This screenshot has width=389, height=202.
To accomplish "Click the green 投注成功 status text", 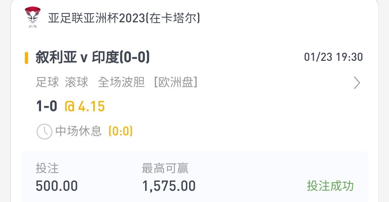I will click(x=330, y=186).
